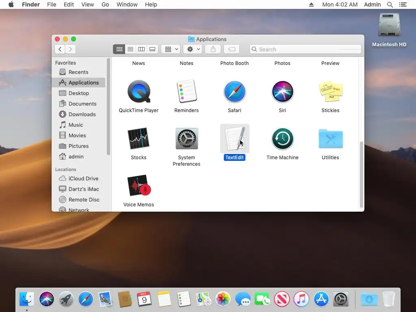This screenshot has height=312, width=416.
Task: Click the Siri app icon in Applications
Action: tap(282, 91)
